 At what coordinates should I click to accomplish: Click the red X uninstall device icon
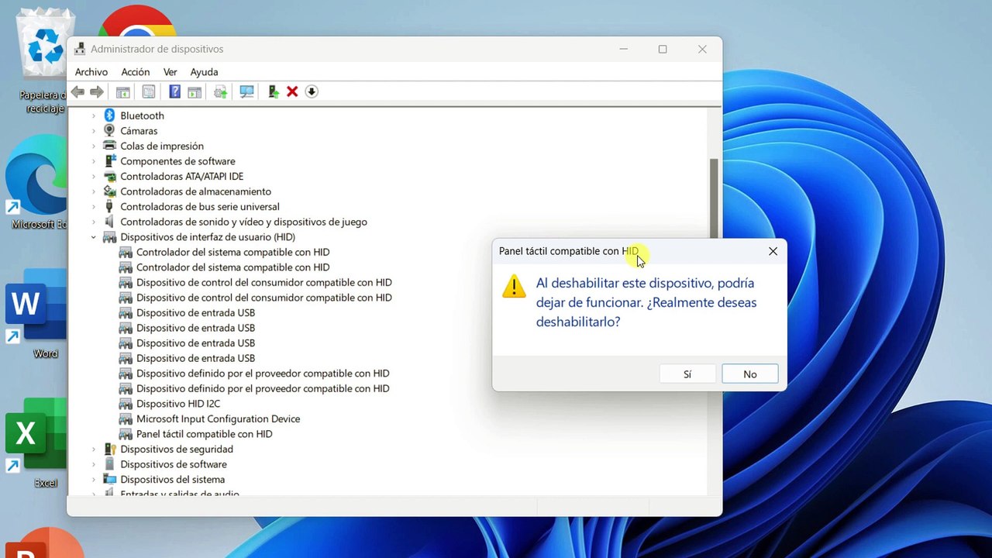[x=292, y=91]
